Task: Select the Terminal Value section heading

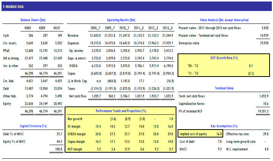Action: click(x=224, y=88)
